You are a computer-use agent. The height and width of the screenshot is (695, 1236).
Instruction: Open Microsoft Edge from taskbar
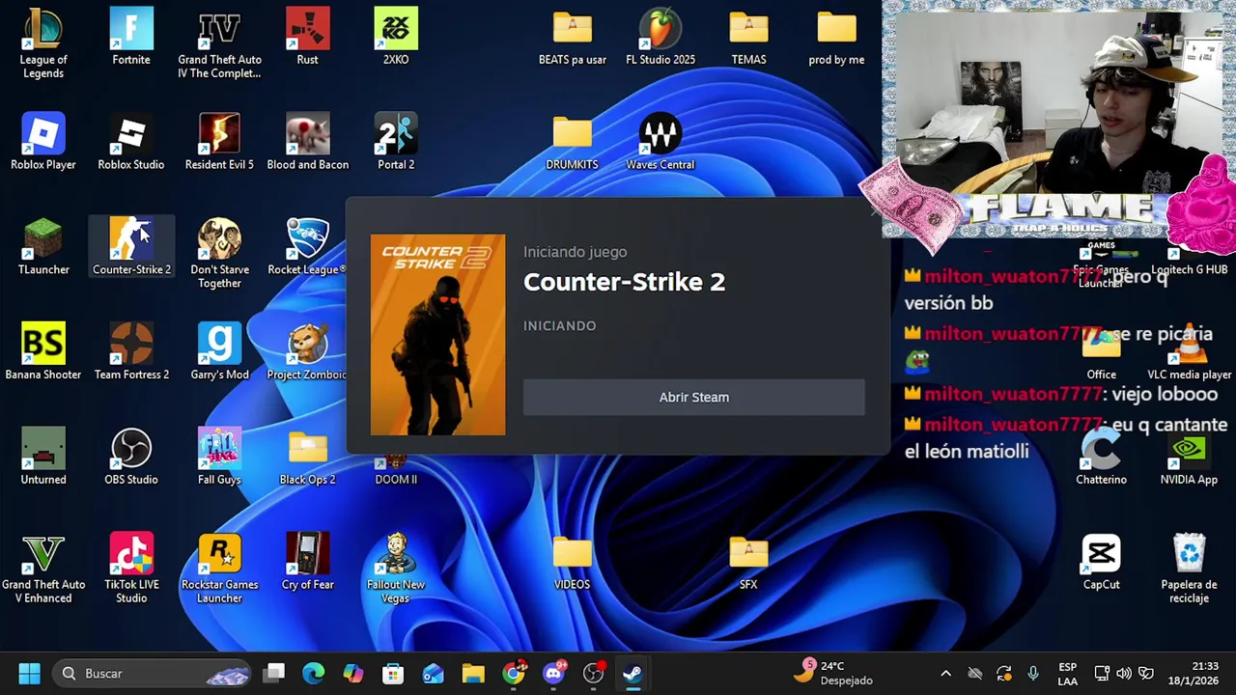tap(314, 673)
